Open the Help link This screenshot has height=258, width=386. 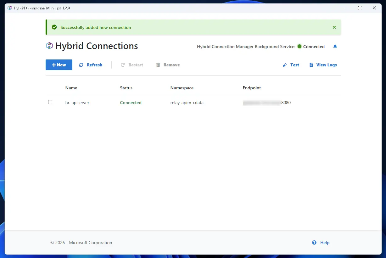coord(321,243)
